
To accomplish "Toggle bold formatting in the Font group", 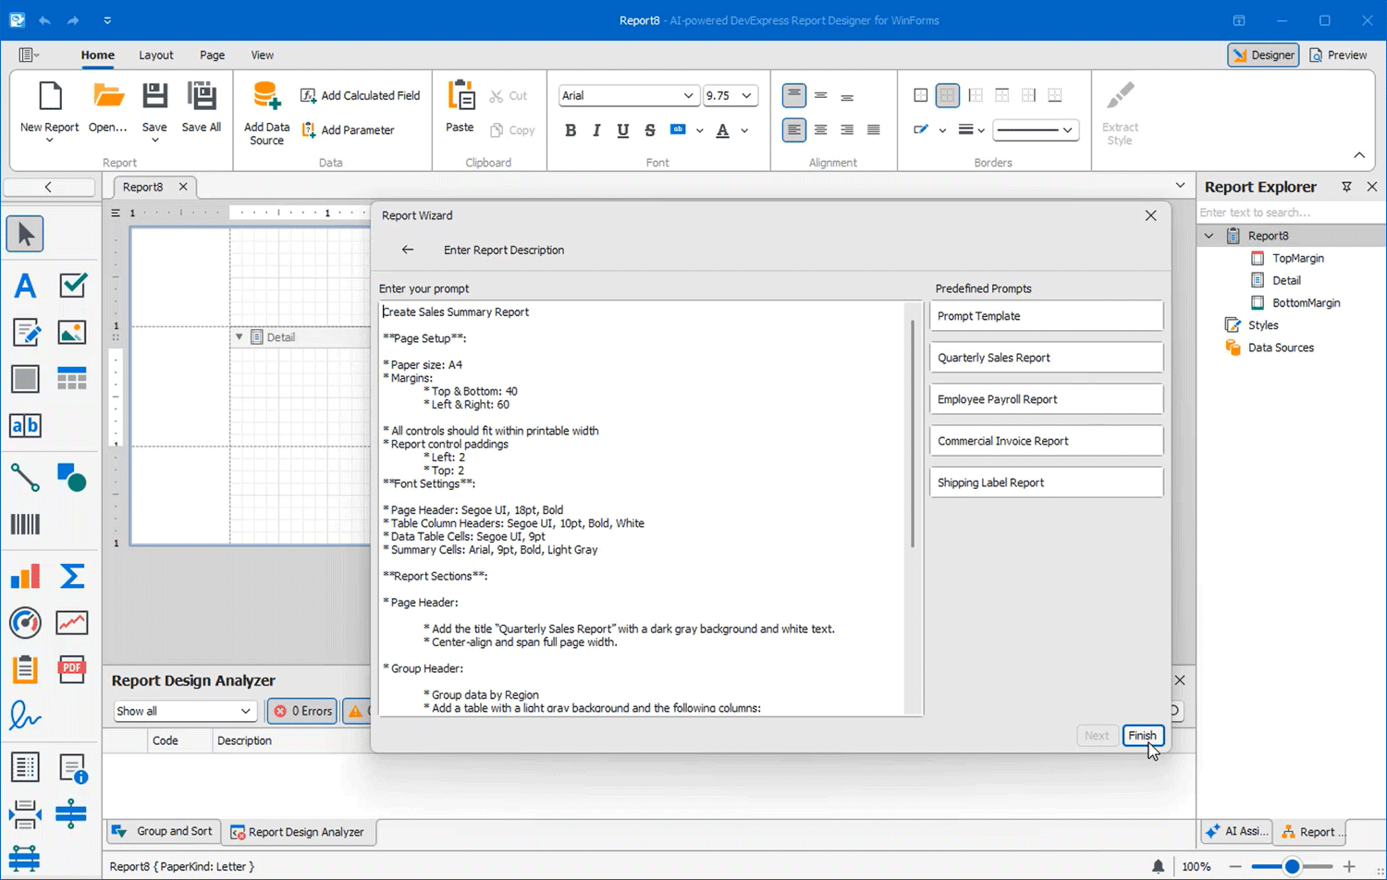I will [x=571, y=129].
